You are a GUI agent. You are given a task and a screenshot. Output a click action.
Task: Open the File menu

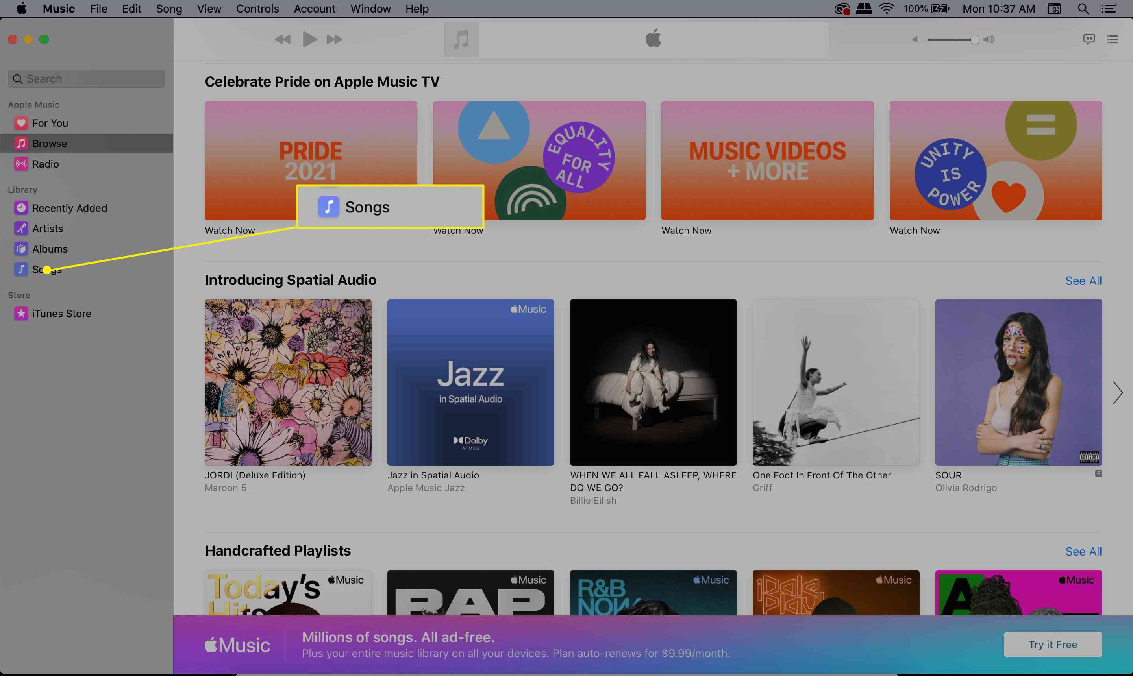98,9
